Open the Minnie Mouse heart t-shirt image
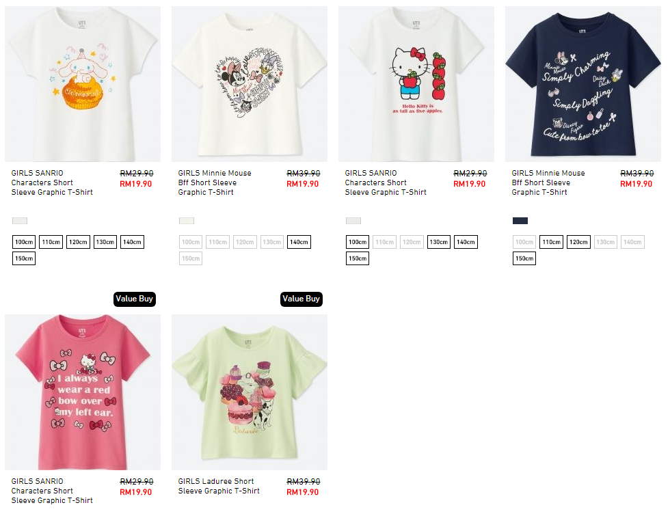The height and width of the screenshot is (516, 670). point(250,84)
